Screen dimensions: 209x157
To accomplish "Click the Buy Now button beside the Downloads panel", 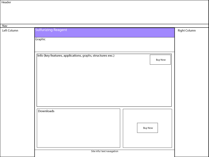I will pyautogui.click(x=147, y=128).
